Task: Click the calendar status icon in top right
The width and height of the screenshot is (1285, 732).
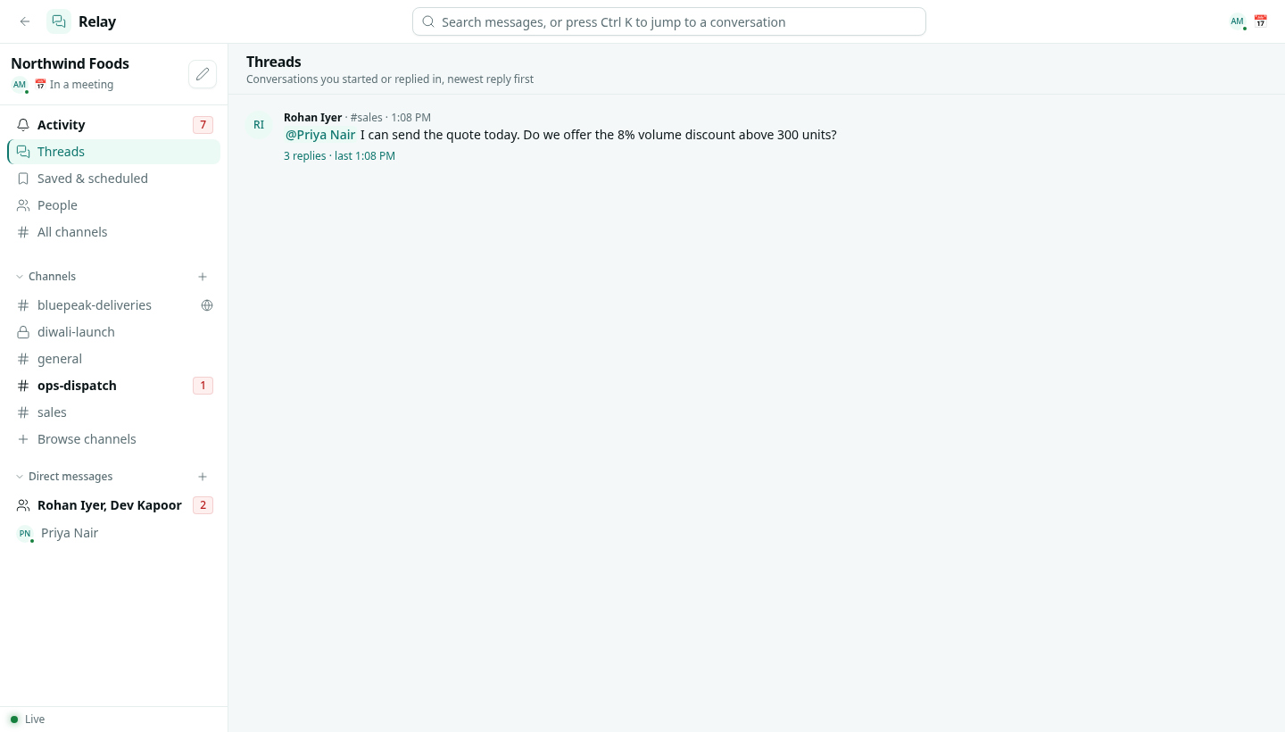Action: (x=1260, y=21)
